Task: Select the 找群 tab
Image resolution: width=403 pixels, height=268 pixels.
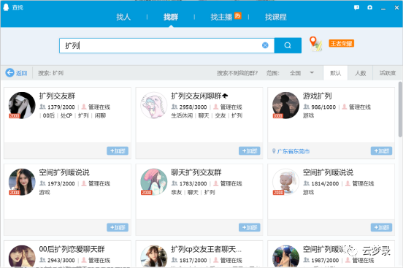Action: pyautogui.click(x=171, y=17)
